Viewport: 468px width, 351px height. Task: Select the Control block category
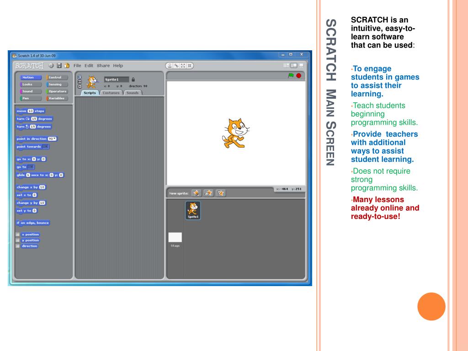57,77
